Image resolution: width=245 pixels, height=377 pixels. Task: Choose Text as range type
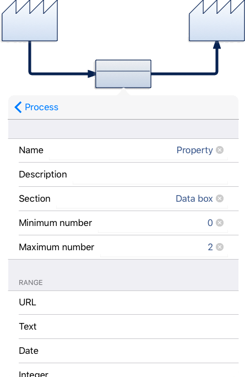pos(123,326)
